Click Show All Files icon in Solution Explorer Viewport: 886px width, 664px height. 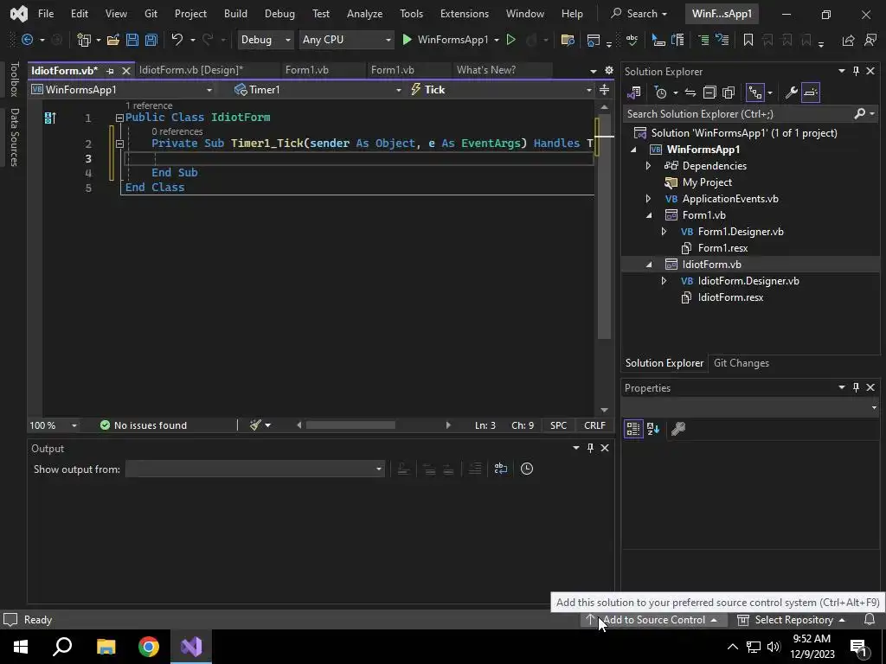(729, 92)
